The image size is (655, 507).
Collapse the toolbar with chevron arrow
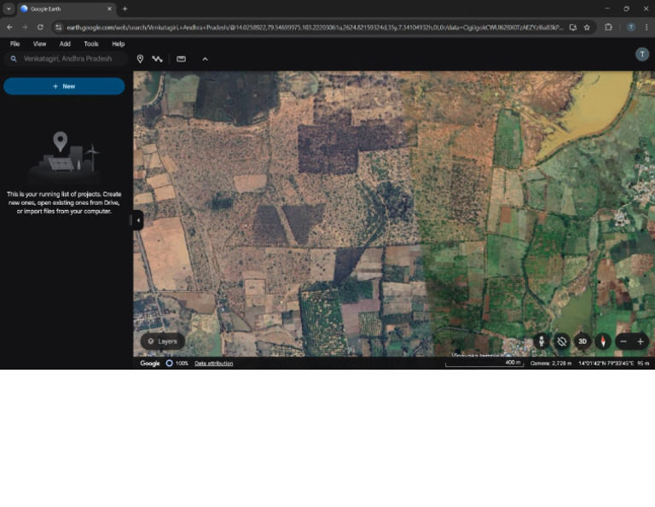pyautogui.click(x=205, y=59)
